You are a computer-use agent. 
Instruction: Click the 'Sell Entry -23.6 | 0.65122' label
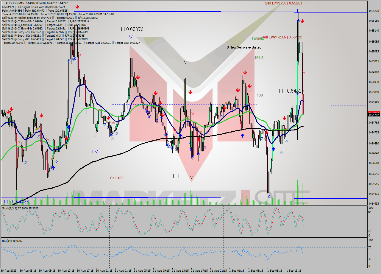tap(282, 37)
